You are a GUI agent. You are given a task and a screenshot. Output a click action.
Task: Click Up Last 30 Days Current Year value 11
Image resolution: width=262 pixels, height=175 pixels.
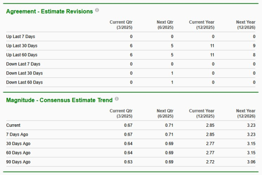point(212,46)
